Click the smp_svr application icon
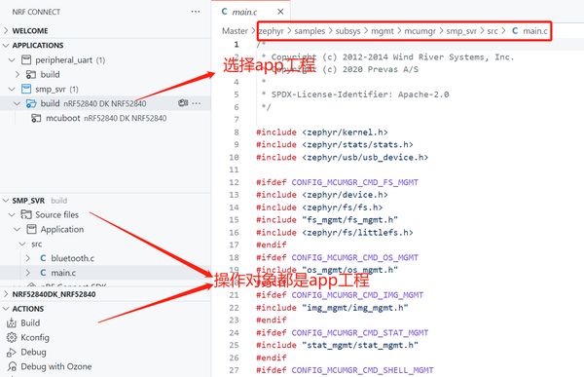 click(x=26, y=89)
